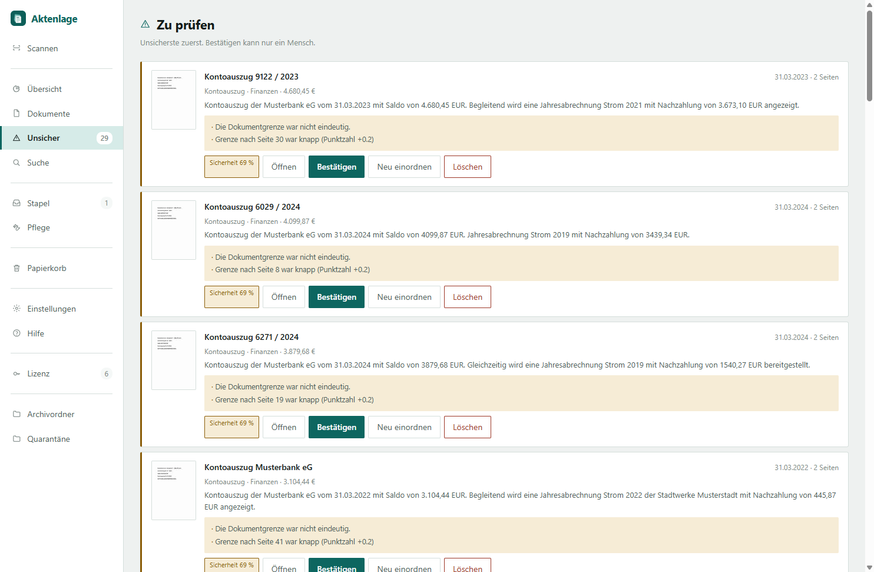Delete Kontoauszug 6029 / 2024 with Löschen
This screenshot has width=874, height=572.
pos(468,297)
